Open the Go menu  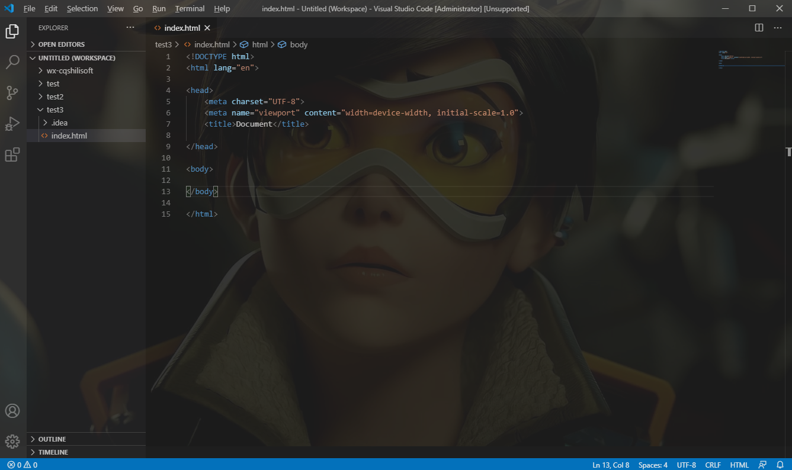(138, 8)
